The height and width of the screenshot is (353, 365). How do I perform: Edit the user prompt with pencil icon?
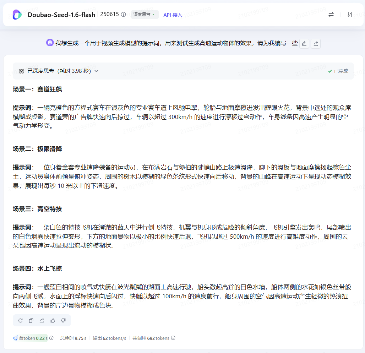coord(304,44)
